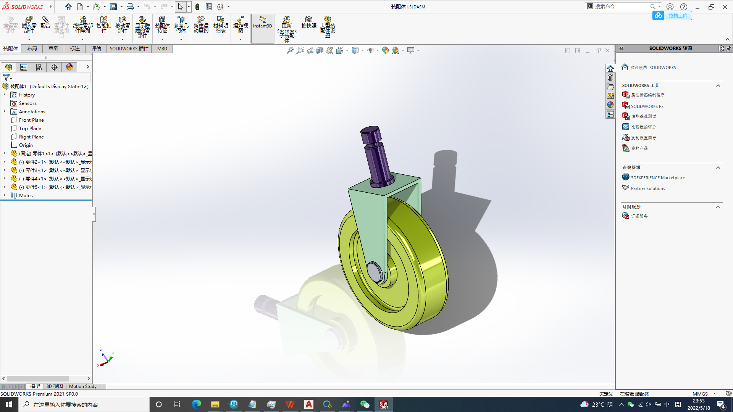Viewport: 733px width, 412px height.
Task: Open the Exploded View (爆炸视图) tool
Action: pos(241,24)
